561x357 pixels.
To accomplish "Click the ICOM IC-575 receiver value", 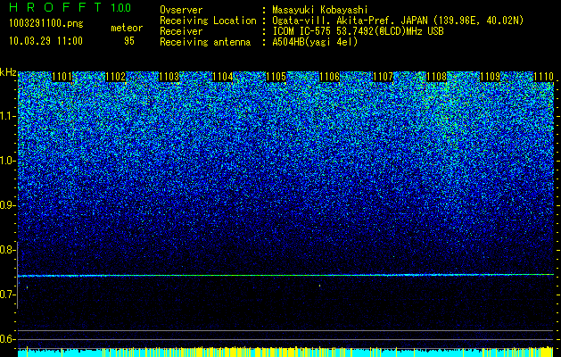I will click(358, 31).
